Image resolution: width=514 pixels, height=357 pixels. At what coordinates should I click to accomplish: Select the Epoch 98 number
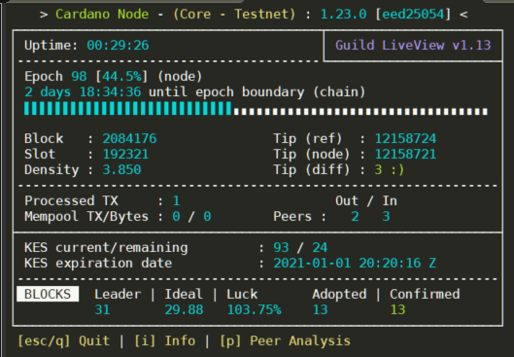pos(79,77)
